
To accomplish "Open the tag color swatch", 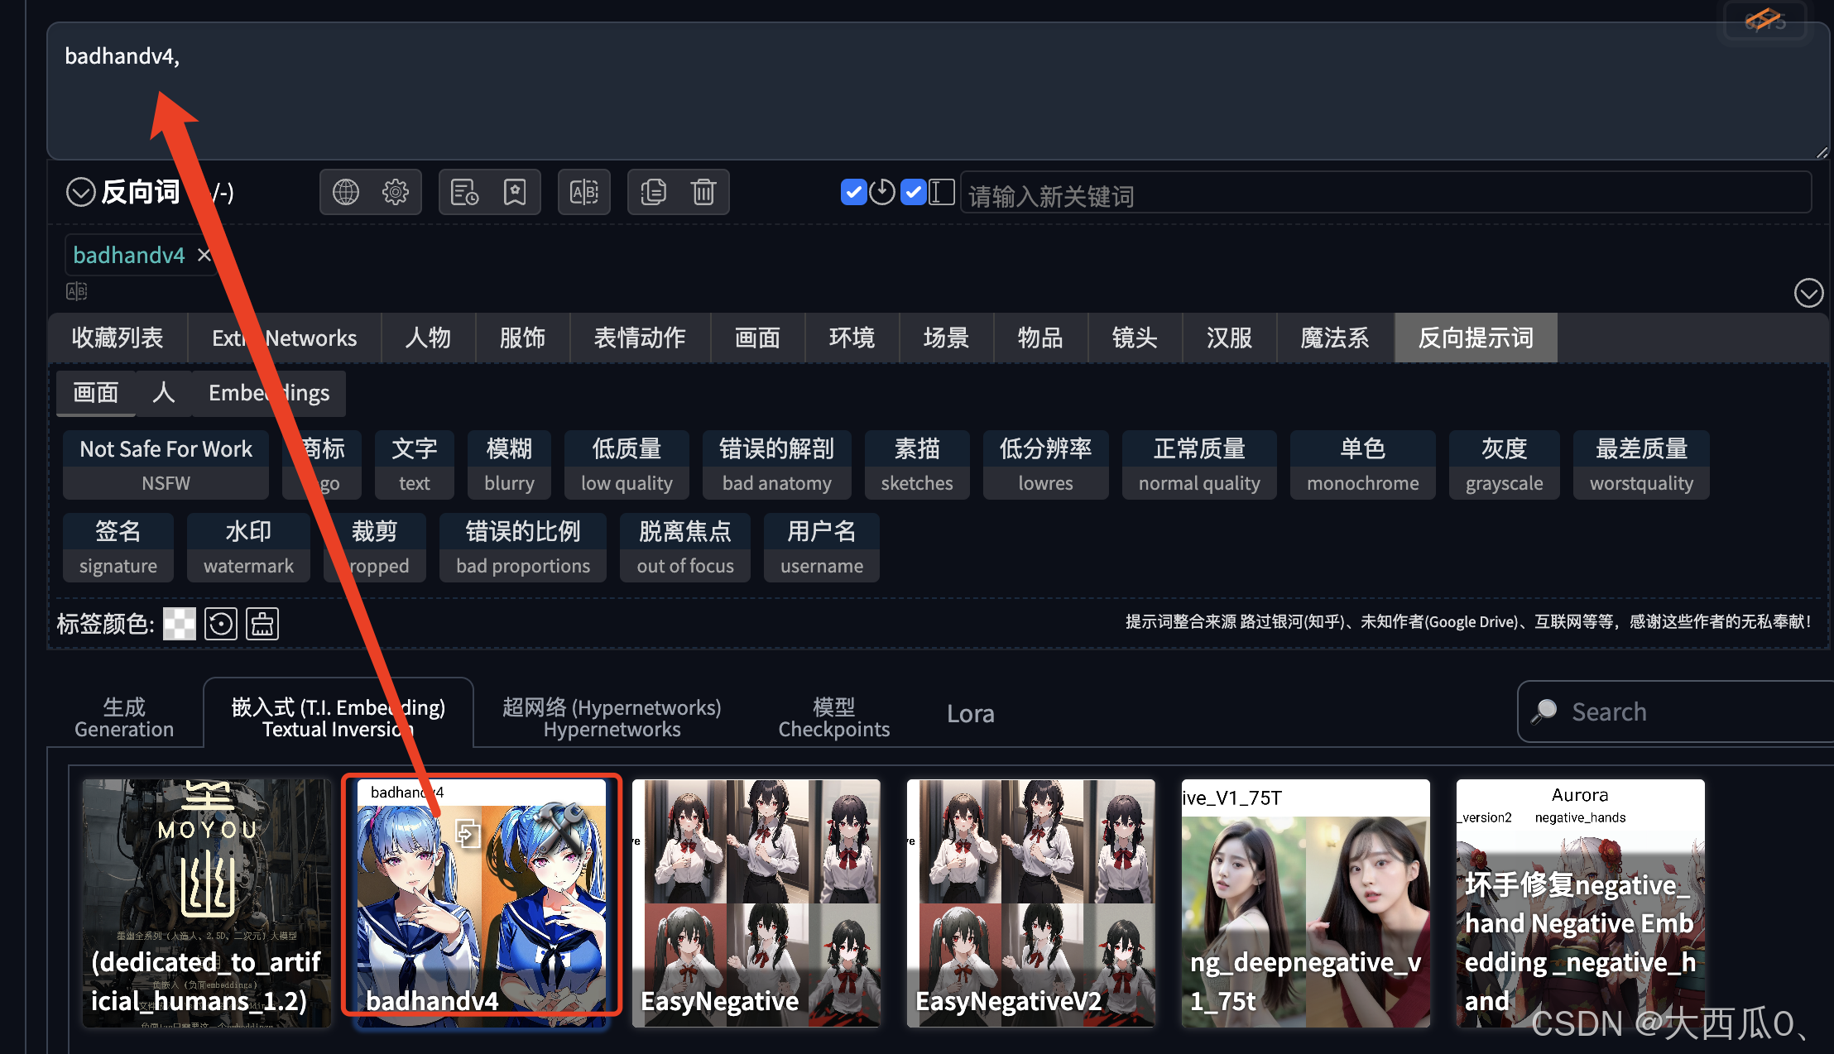I will click(180, 624).
